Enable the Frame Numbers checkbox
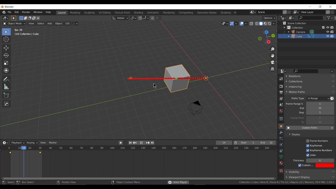 click(308, 141)
